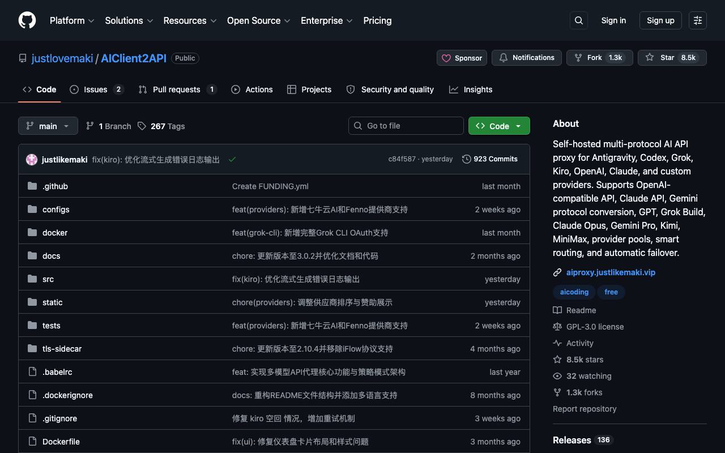725x453 pixels.
Task: Open appearance settings icon beside Sign up
Action: point(698,20)
